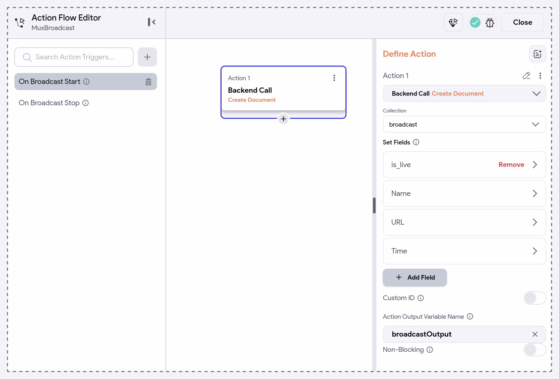Expand the URL field row
Image resolution: width=559 pixels, height=379 pixels.
click(x=464, y=222)
